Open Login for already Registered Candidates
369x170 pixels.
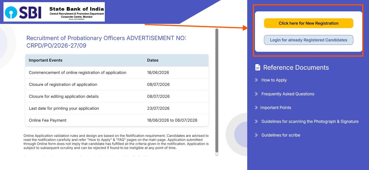pos(308,40)
